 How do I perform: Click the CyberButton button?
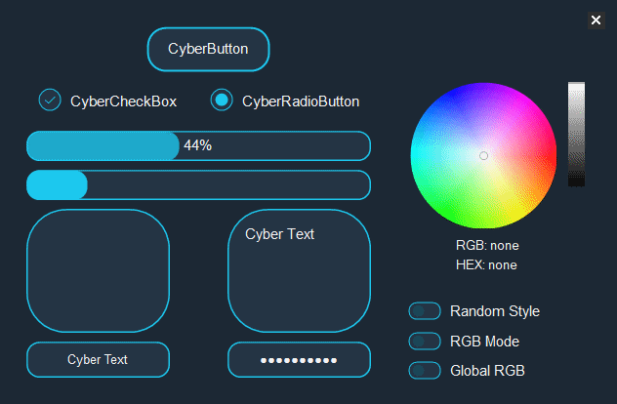(208, 49)
